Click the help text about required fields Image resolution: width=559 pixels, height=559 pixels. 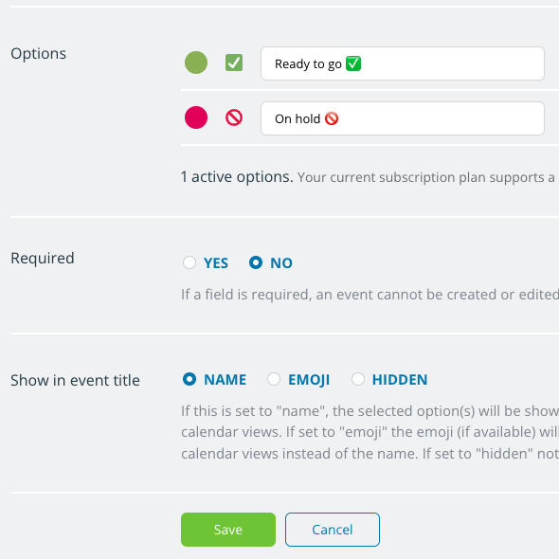click(x=370, y=295)
